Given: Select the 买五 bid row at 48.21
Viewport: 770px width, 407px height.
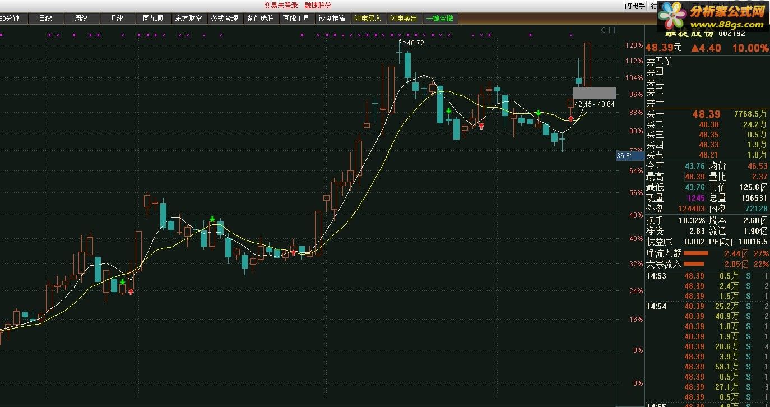Looking at the screenshot, I should [x=707, y=155].
